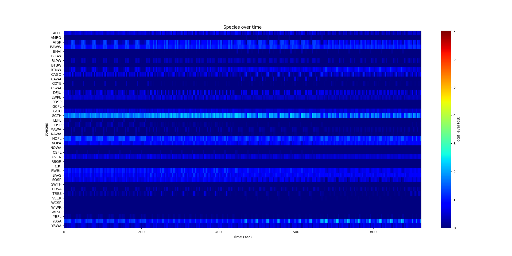Click the CAGO species label
The width and height of the screenshot is (512, 256).
(56, 74)
